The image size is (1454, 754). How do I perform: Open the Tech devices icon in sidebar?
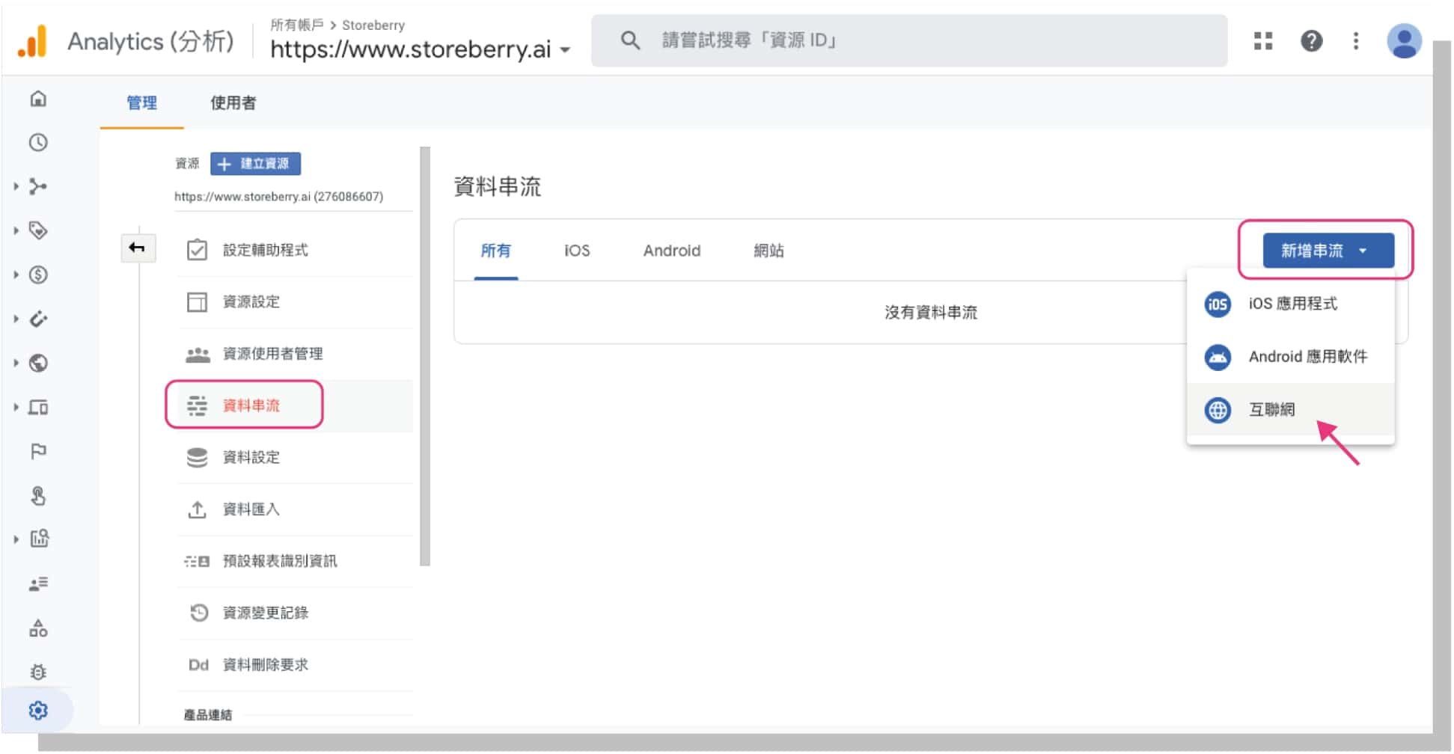tap(38, 407)
